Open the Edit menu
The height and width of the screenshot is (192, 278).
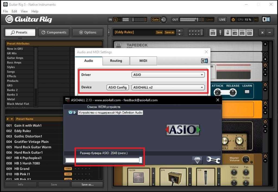coord(14,11)
